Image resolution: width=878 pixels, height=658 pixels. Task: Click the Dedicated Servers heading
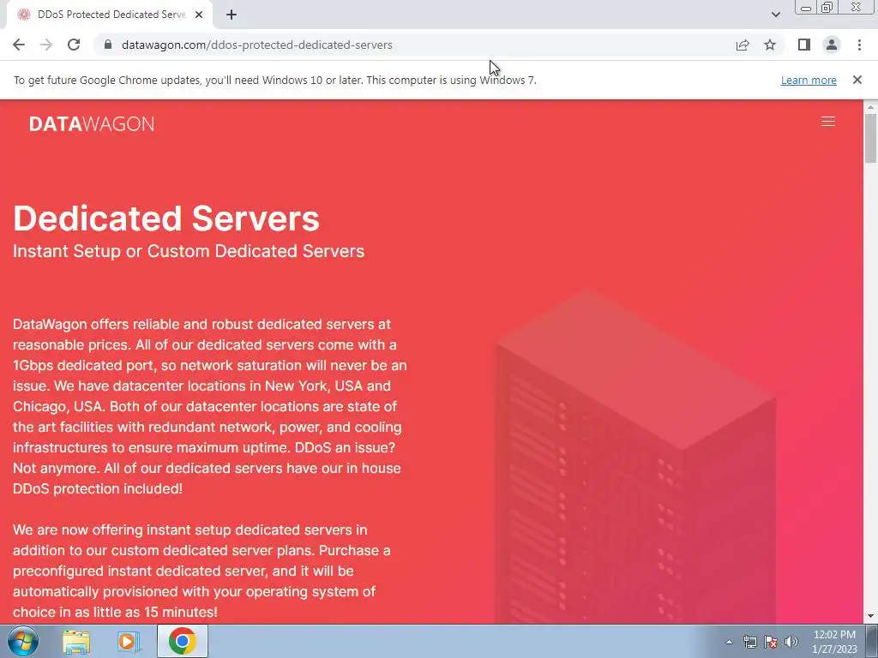(x=166, y=218)
